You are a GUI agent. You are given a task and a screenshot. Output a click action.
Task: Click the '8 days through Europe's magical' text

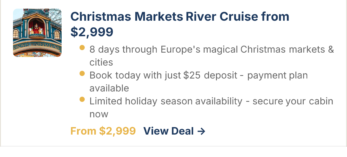164,49
